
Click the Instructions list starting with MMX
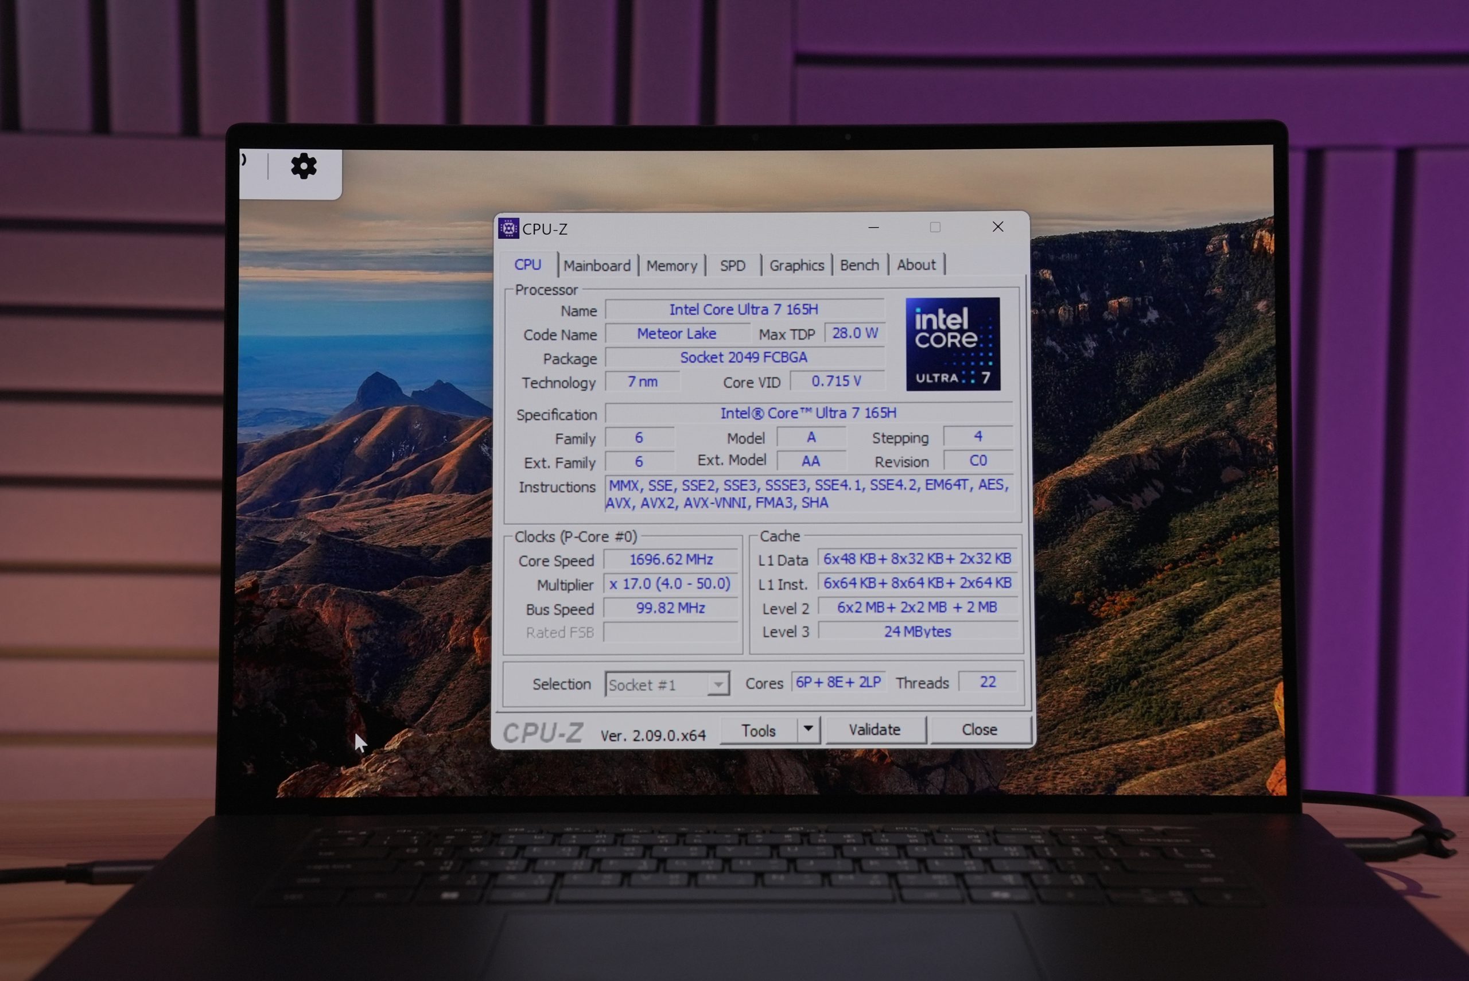click(x=809, y=493)
